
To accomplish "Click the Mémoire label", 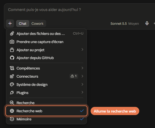I will point(24,119).
